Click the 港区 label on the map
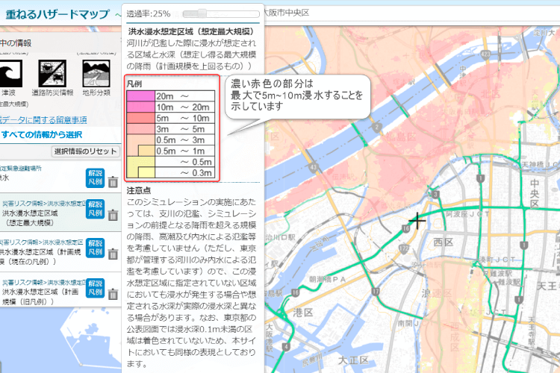This screenshot has width=560, height=373. pos(303,313)
